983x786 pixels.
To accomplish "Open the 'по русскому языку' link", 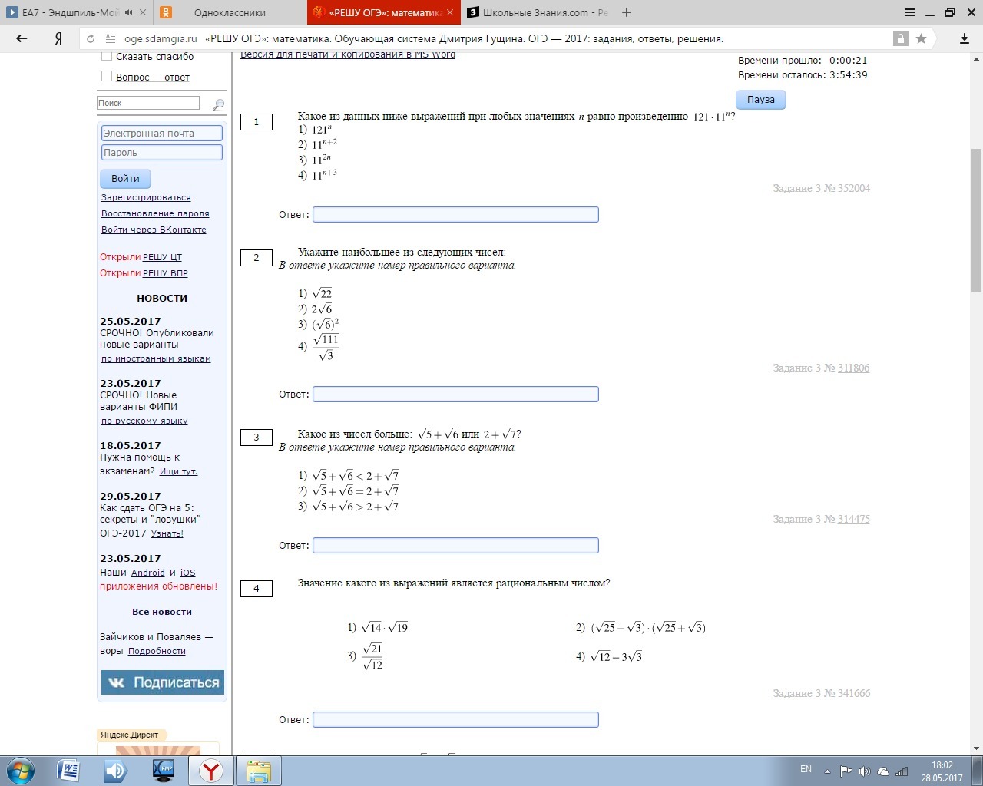I will click(x=144, y=421).
